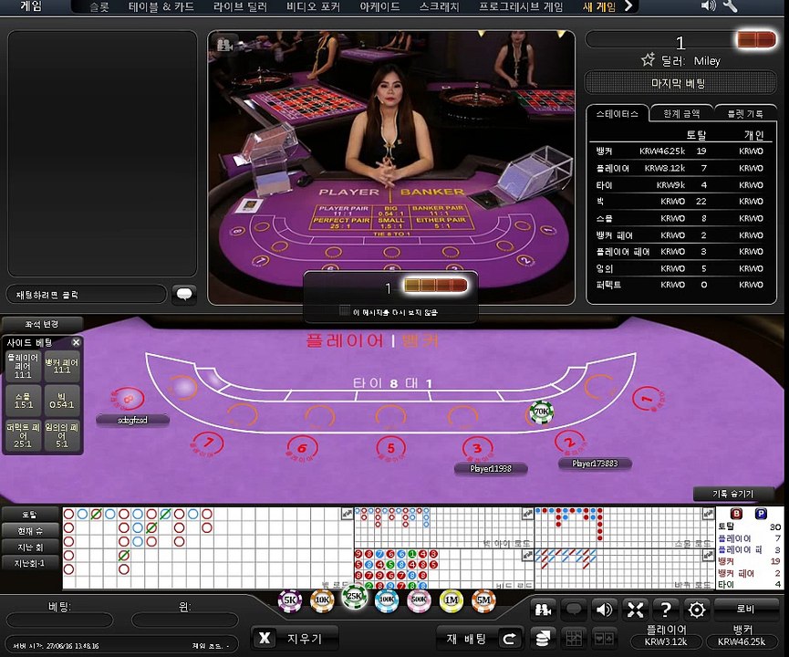
Task: Click the 기록 숨기기 hide history button
Action: 733,494
